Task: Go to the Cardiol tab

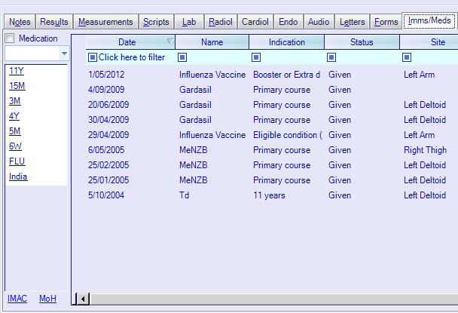Action: click(x=255, y=22)
